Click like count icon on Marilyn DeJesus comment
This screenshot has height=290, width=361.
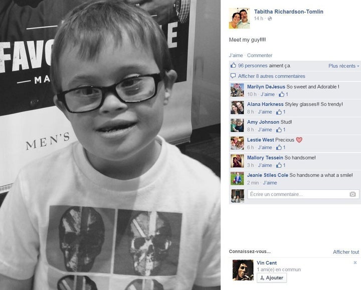pyautogui.click(x=281, y=94)
